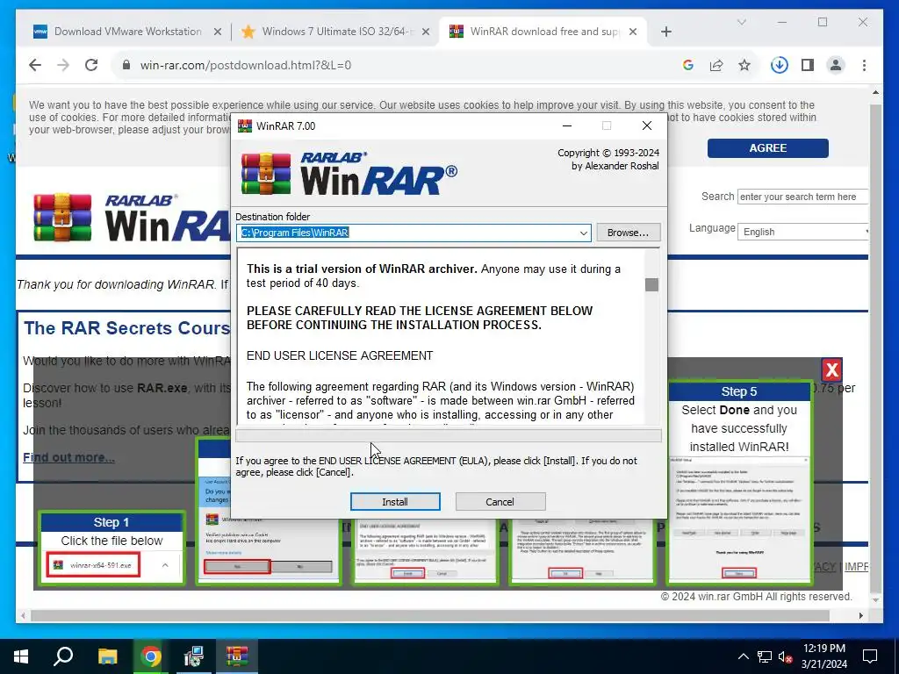Cancel the WinRAR installation
Image resolution: width=899 pixels, height=674 pixels.
pyautogui.click(x=500, y=501)
